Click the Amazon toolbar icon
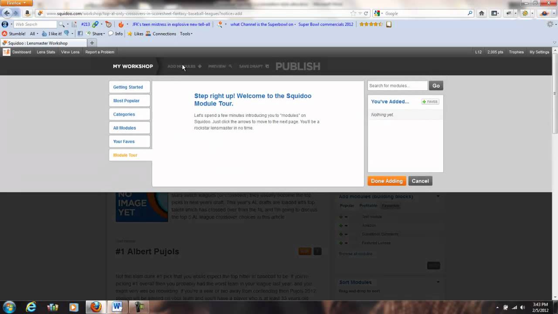The height and width of the screenshot is (314, 558). point(27,14)
